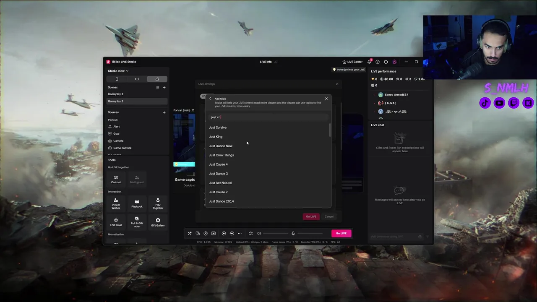Close the Add topic dialog

tap(326, 99)
